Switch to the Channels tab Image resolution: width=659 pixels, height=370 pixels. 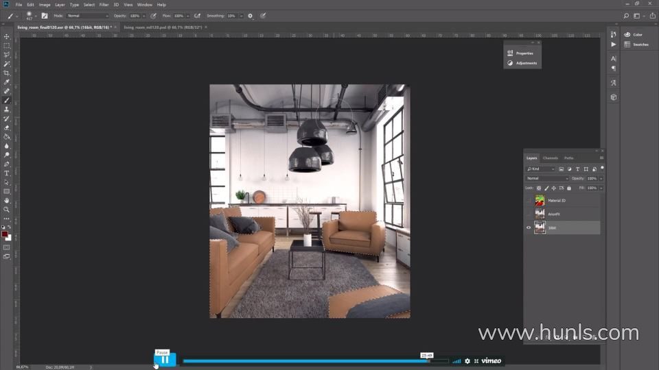pos(551,158)
